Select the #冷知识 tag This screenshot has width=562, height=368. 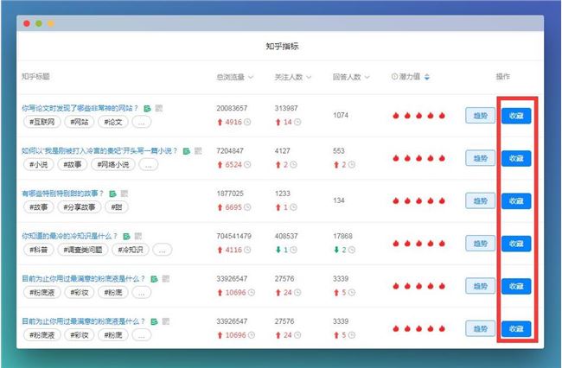pos(131,250)
